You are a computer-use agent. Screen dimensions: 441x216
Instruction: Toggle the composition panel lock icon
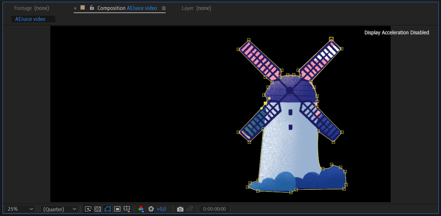tap(92, 7)
